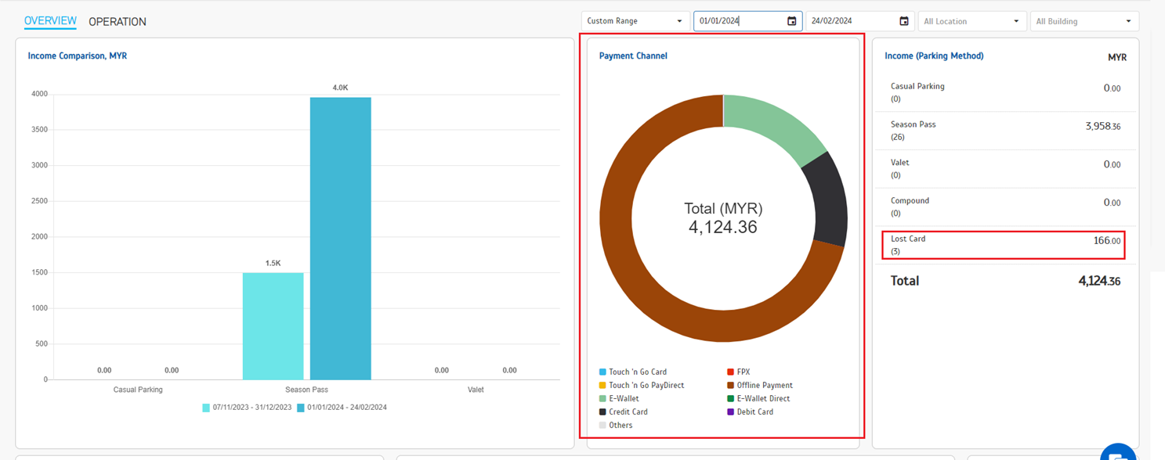
Task: Open the All Building dropdown
Action: [1084, 21]
